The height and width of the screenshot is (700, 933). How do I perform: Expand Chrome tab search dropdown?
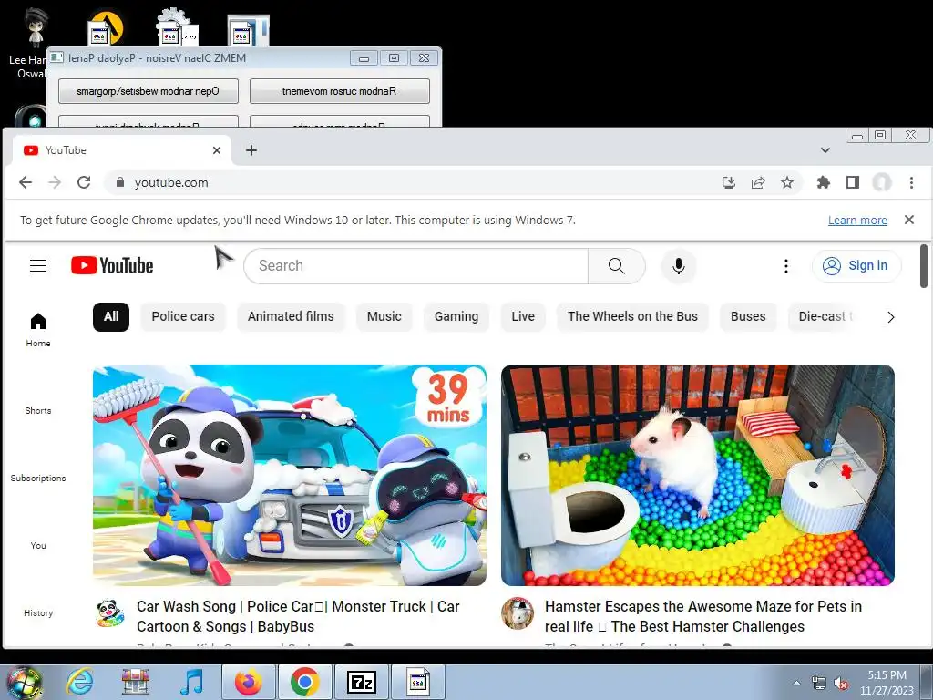click(825, 150)
